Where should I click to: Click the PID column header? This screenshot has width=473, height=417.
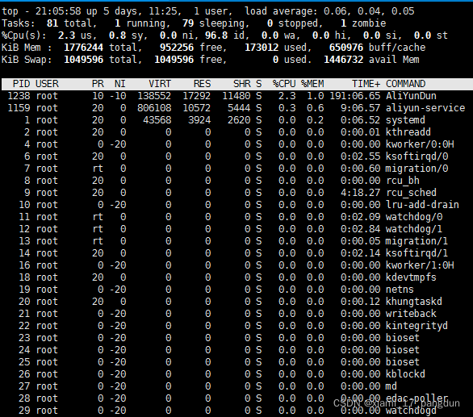(21, 84)
